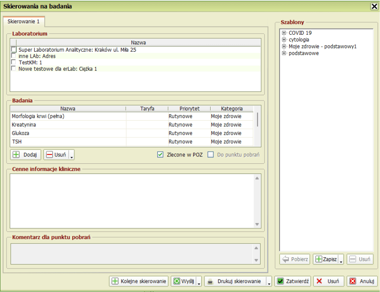Select Moje zdrowie - podstawowy1 template
Viewport: 380px width, 292px height.
tap(322, 46)
